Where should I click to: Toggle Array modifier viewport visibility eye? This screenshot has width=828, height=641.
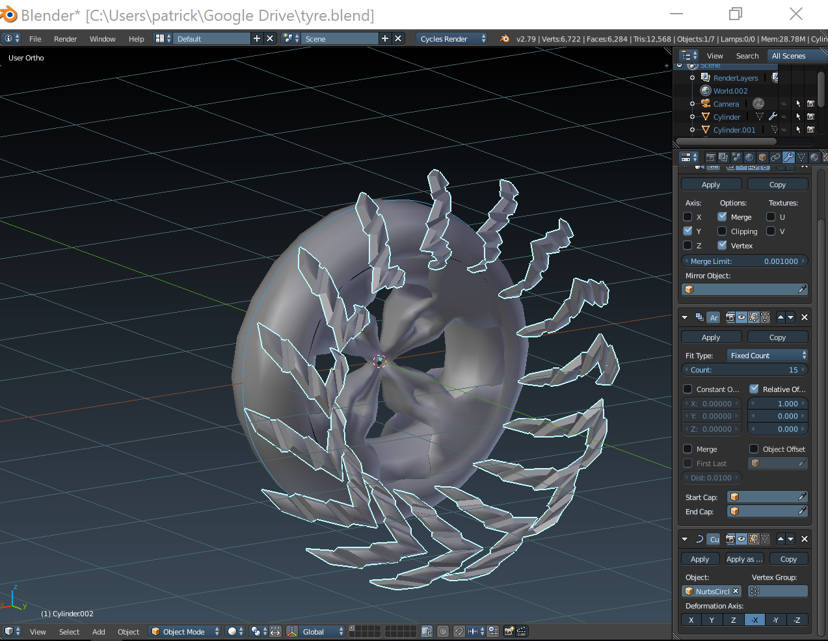click(x=741, y=317)
